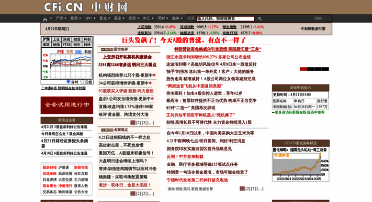
Task: Switch chart to 深成 tab
Action: (x=67, y=39)
